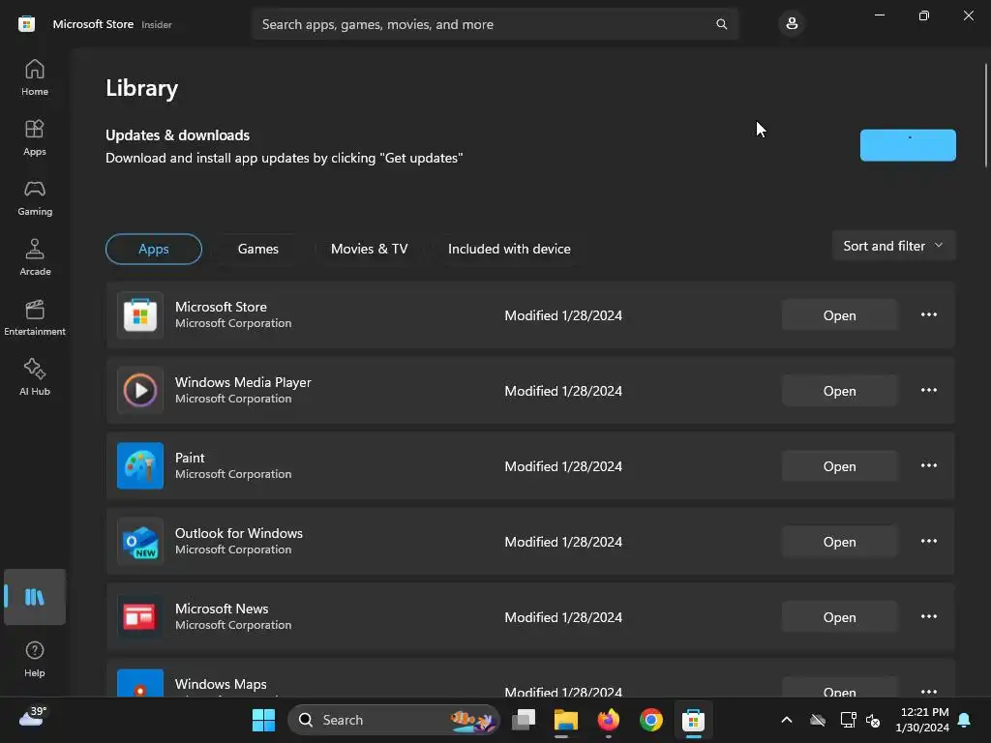Launch Google Chrome from taskbar
991x743 pixels.
click(x=650, y=720)
